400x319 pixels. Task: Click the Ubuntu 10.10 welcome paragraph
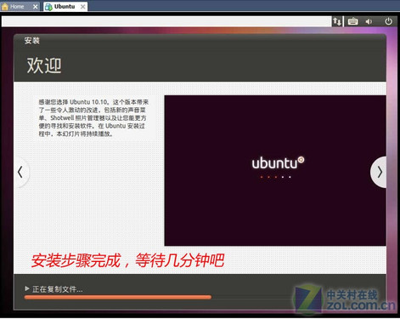93,117
